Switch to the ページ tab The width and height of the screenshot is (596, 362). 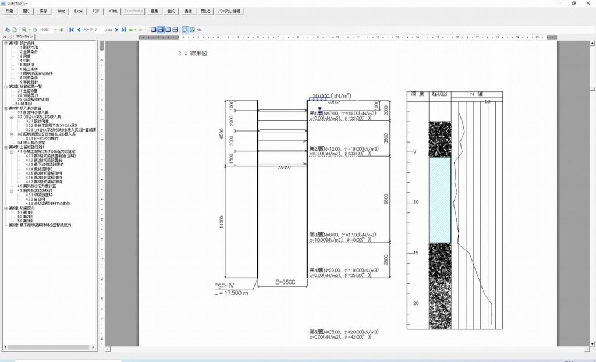[8, 37]
